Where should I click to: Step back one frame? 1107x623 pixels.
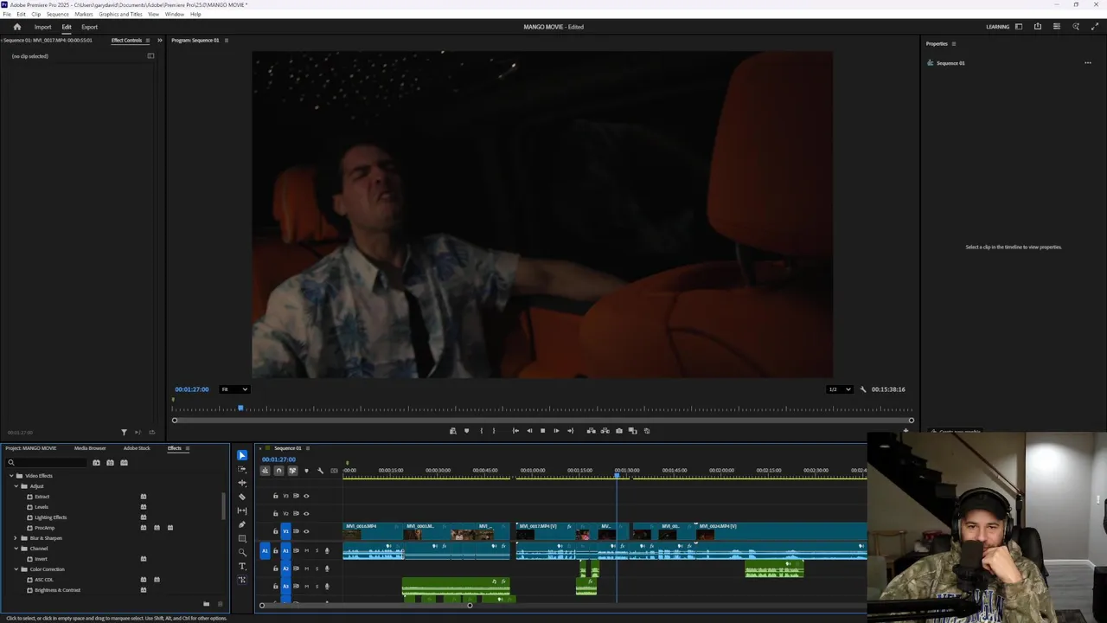[529, 431]
